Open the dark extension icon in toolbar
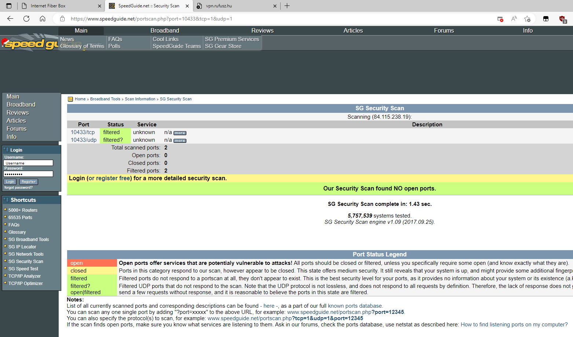573x337 pixels. [546, 19]
